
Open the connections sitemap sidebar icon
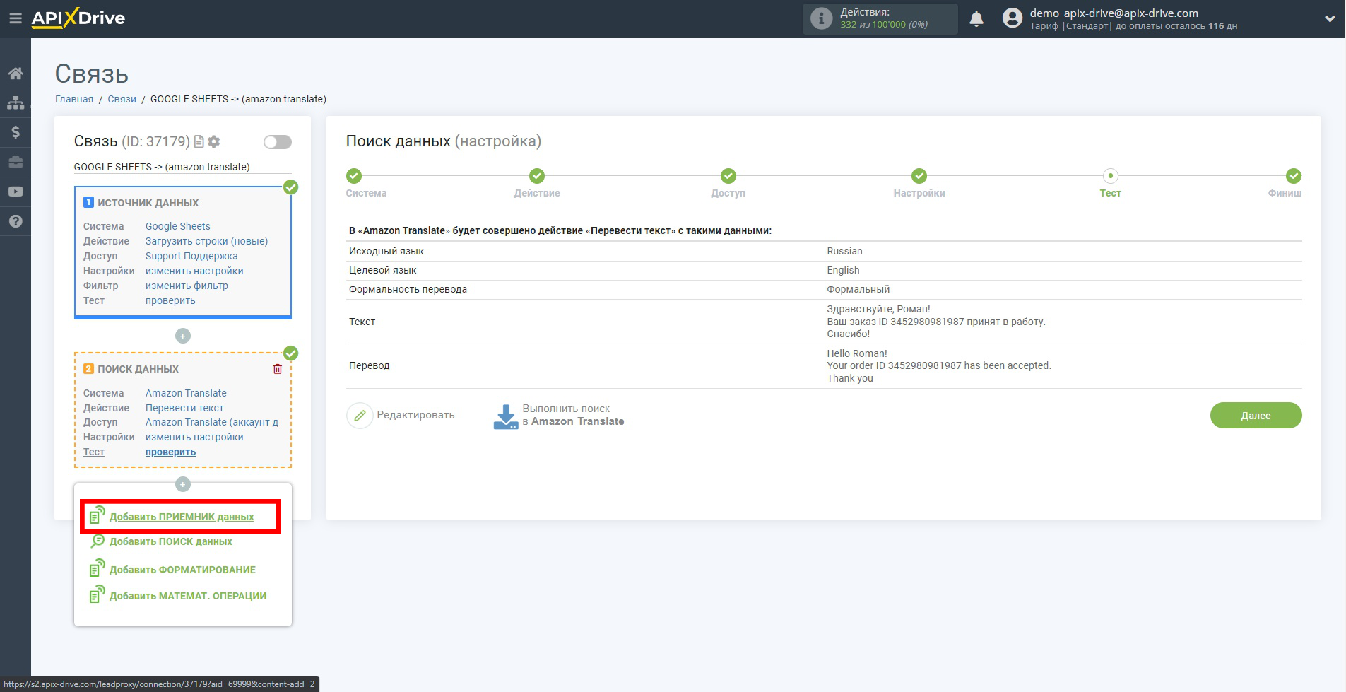[x=16, y=102]
